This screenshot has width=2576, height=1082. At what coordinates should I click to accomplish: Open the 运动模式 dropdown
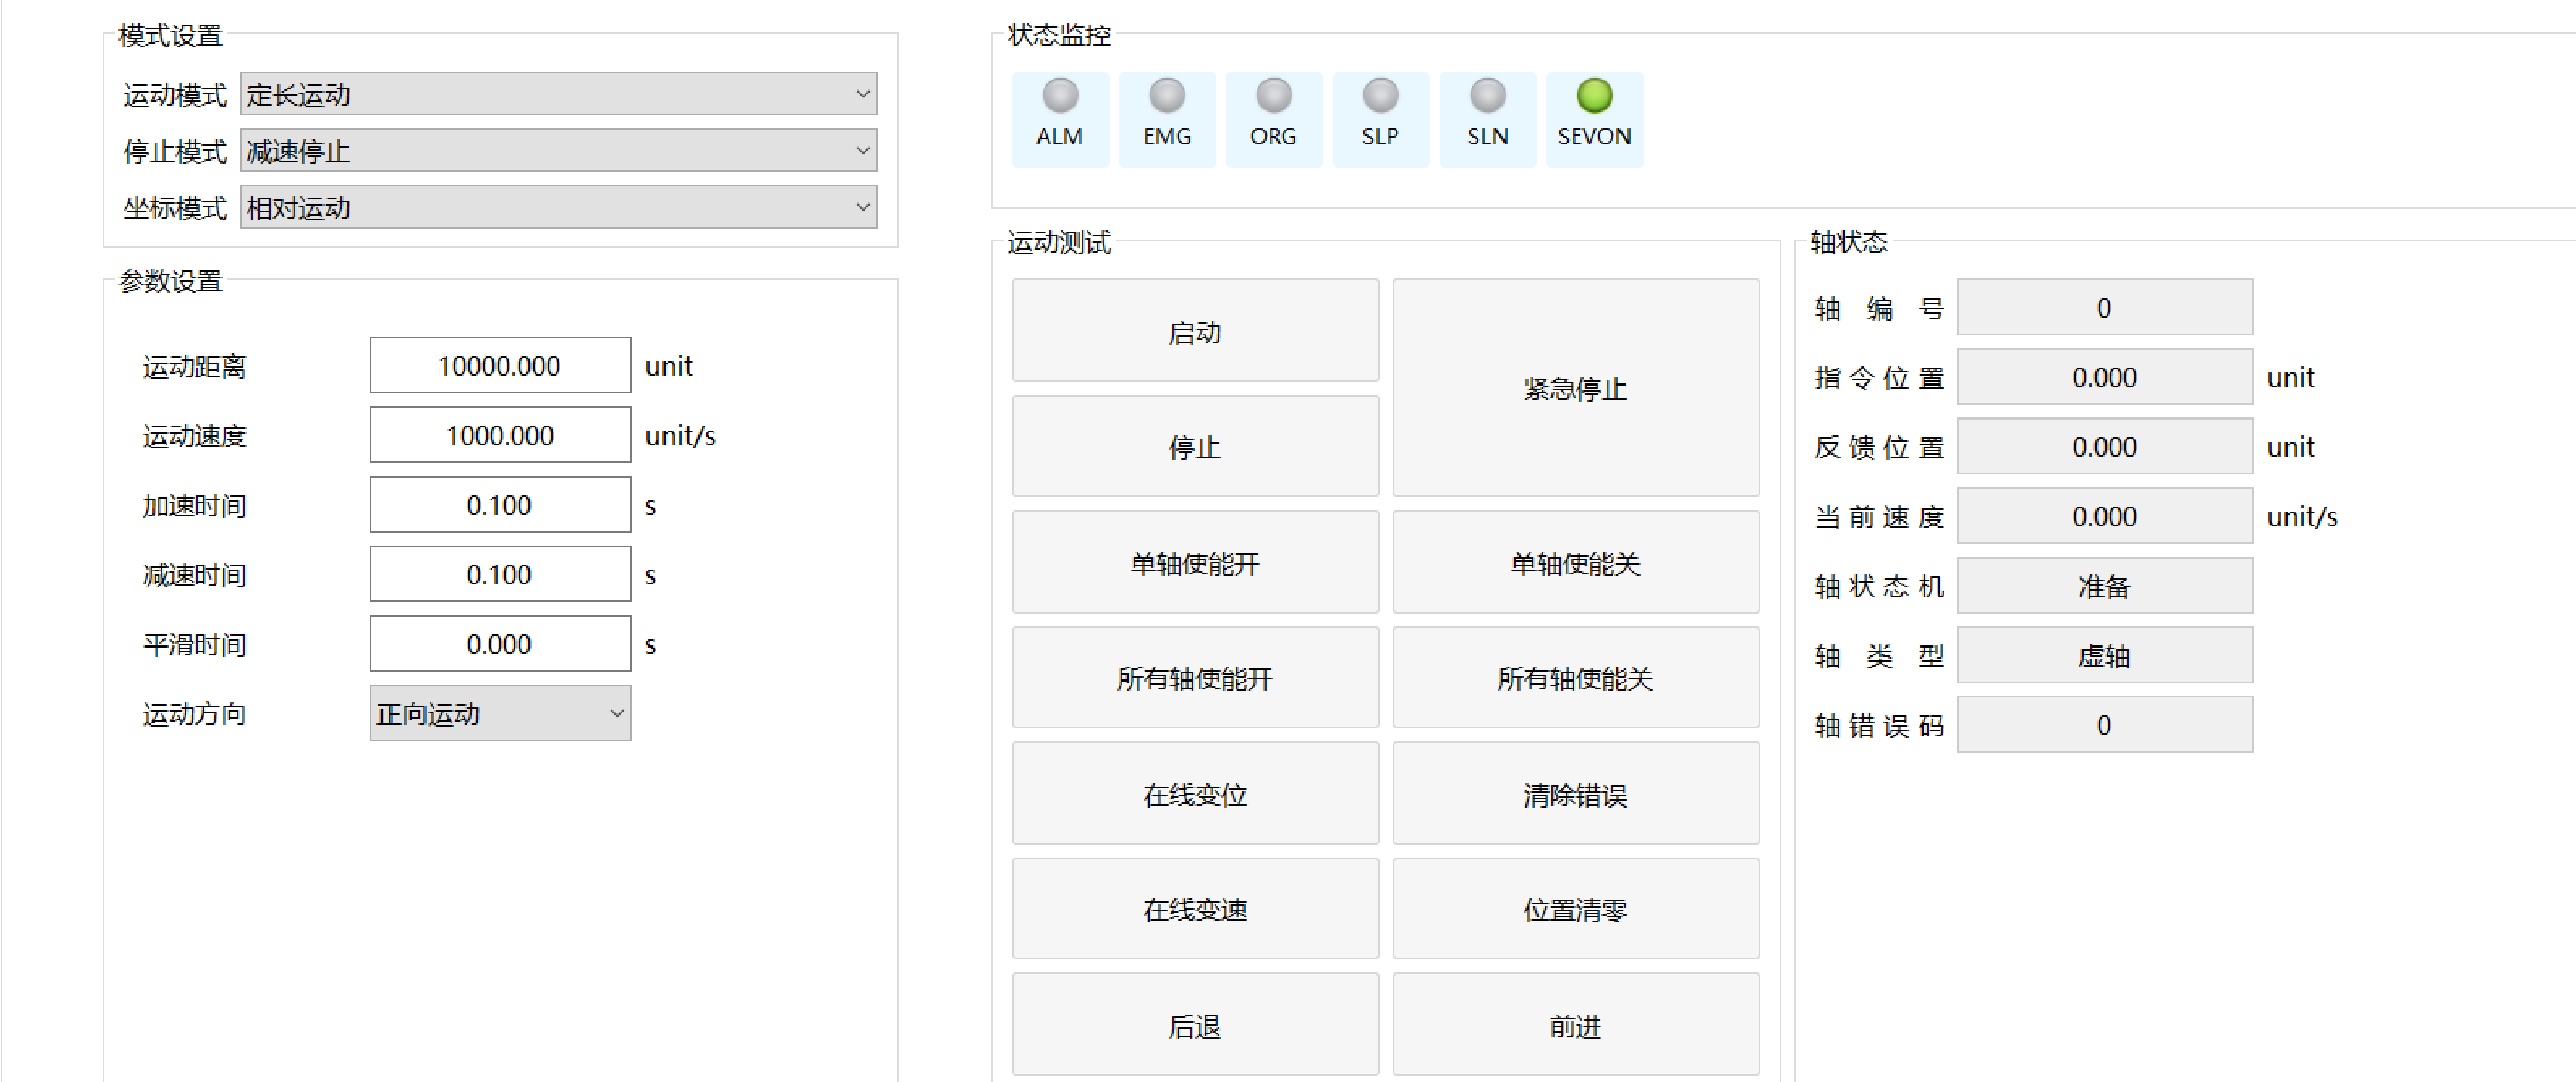pos(558,94)
